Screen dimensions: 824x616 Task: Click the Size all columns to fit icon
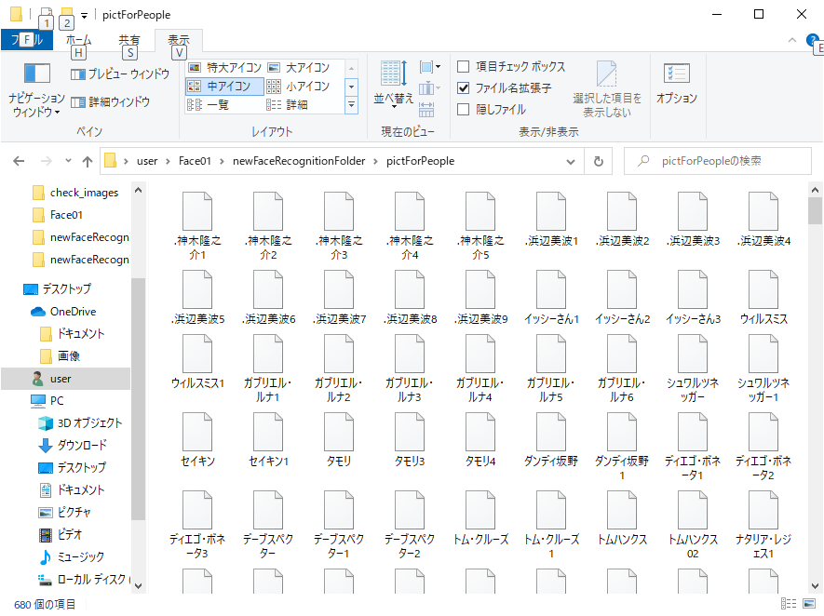tap(426, 110)
